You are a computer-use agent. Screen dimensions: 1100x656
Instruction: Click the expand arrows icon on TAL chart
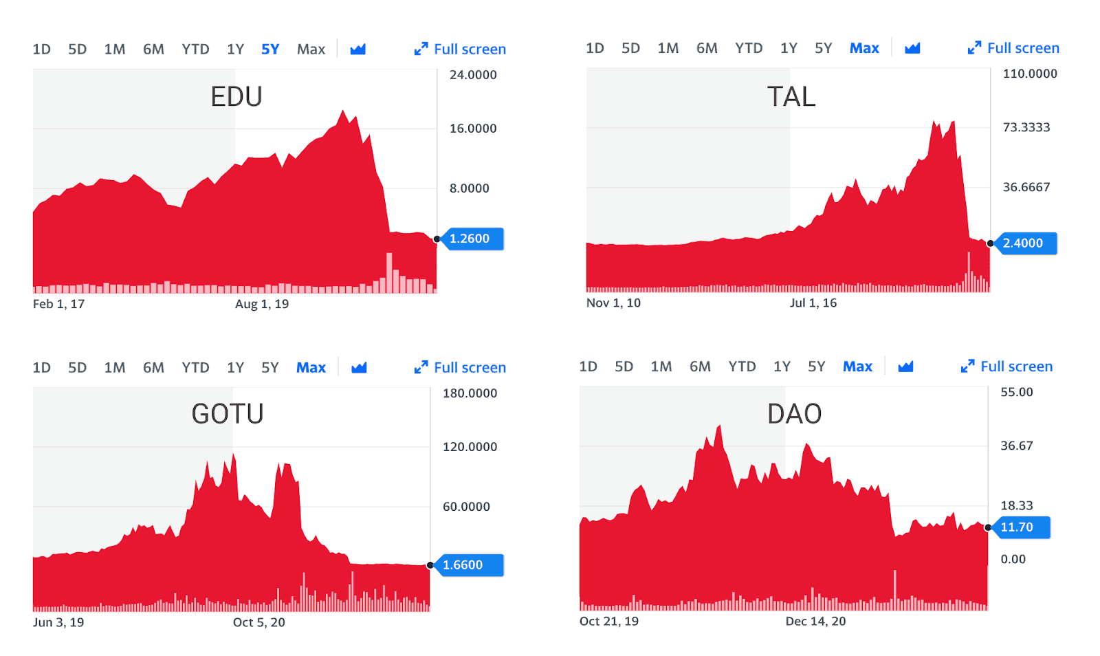point(974,48)
